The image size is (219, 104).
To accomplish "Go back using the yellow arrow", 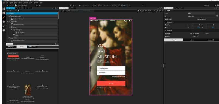I will [x=8, y=5].
